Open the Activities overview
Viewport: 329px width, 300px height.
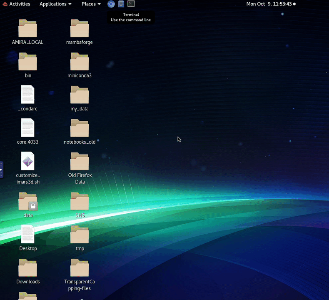coord(17,4)
